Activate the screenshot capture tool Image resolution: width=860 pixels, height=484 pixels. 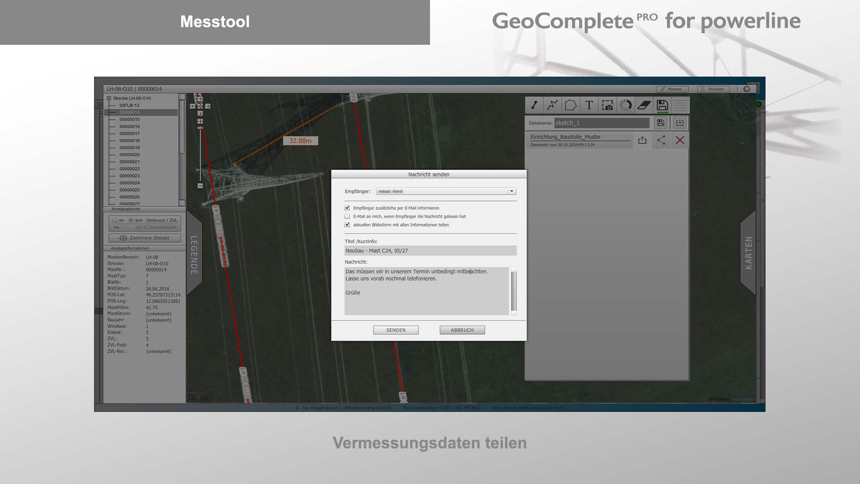[607, 105]
